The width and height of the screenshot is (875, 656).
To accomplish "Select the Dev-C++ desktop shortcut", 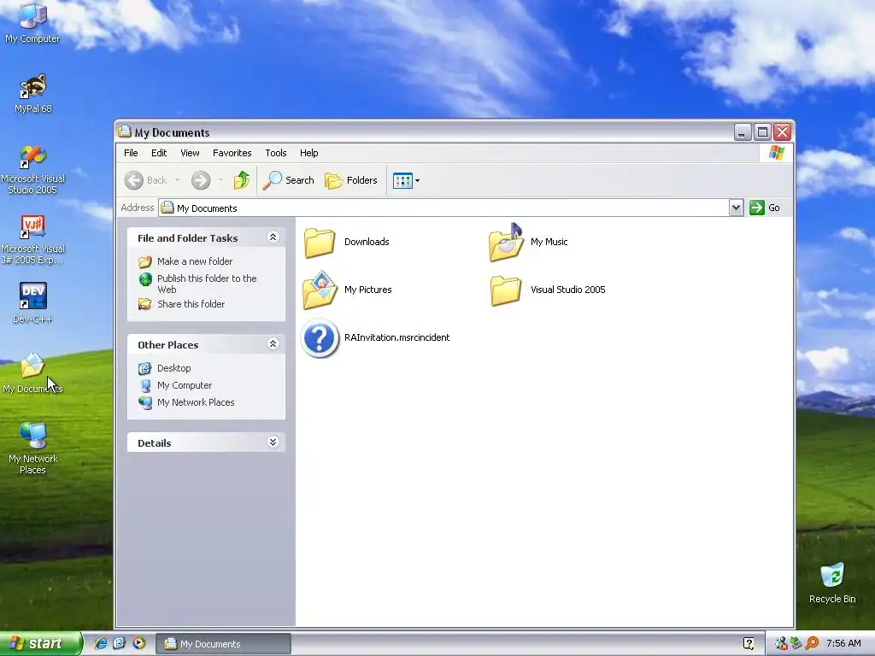I will point(33,303).
